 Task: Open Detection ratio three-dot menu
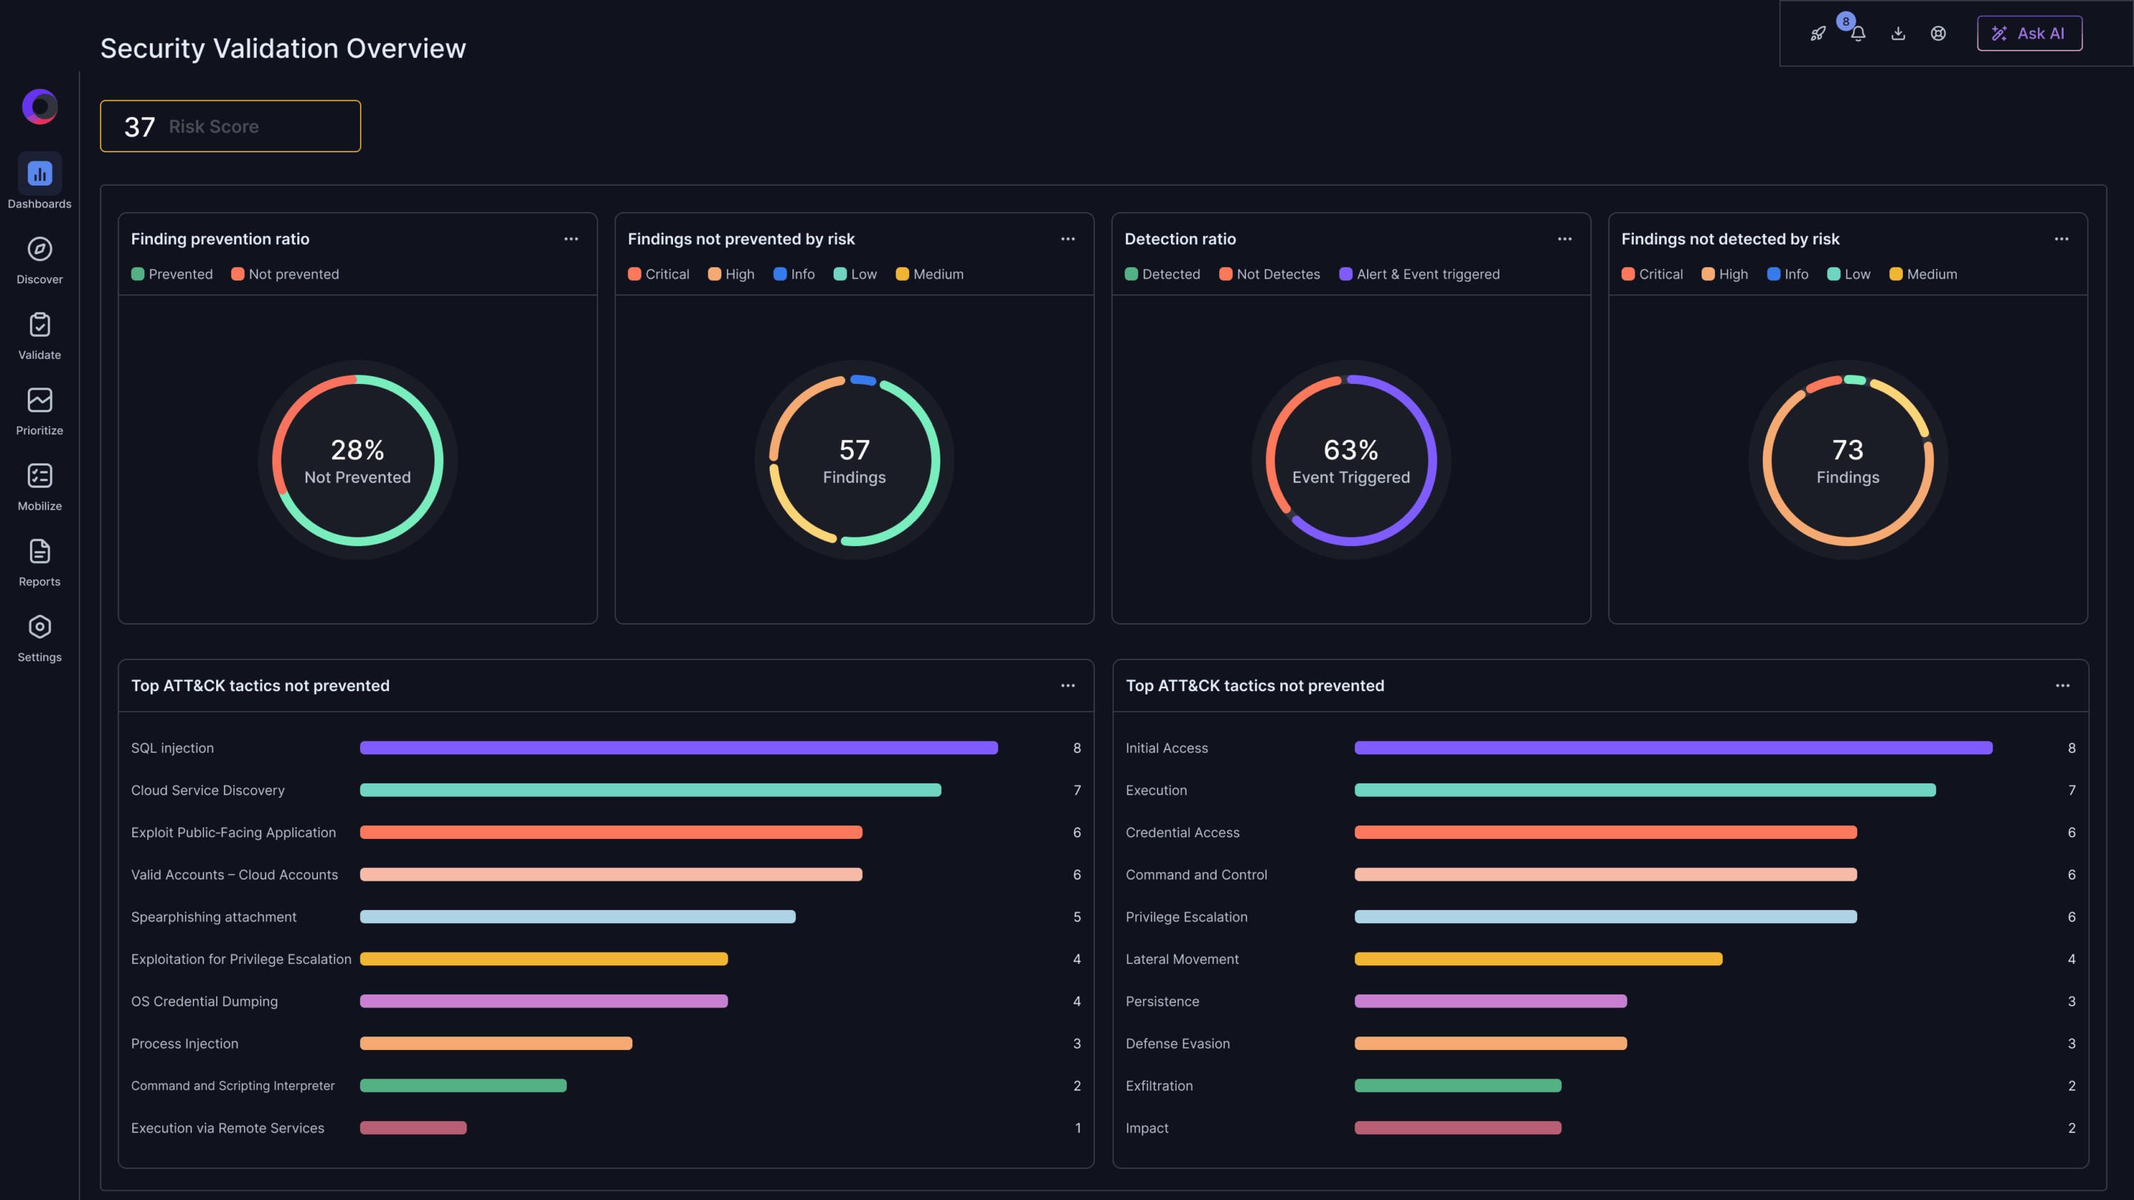1564,240
